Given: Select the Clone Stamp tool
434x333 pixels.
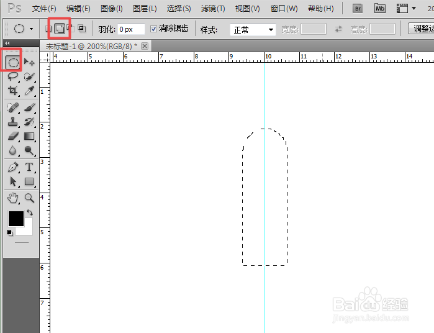Looking at the screenshot, I should (13, 122).
